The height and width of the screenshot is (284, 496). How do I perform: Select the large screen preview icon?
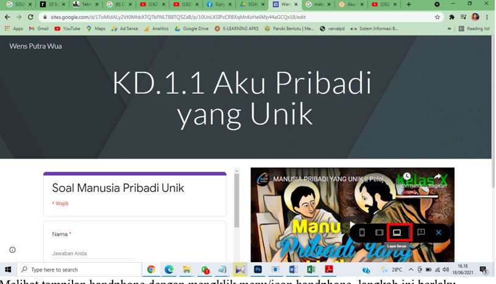click(x=397, y=232)
